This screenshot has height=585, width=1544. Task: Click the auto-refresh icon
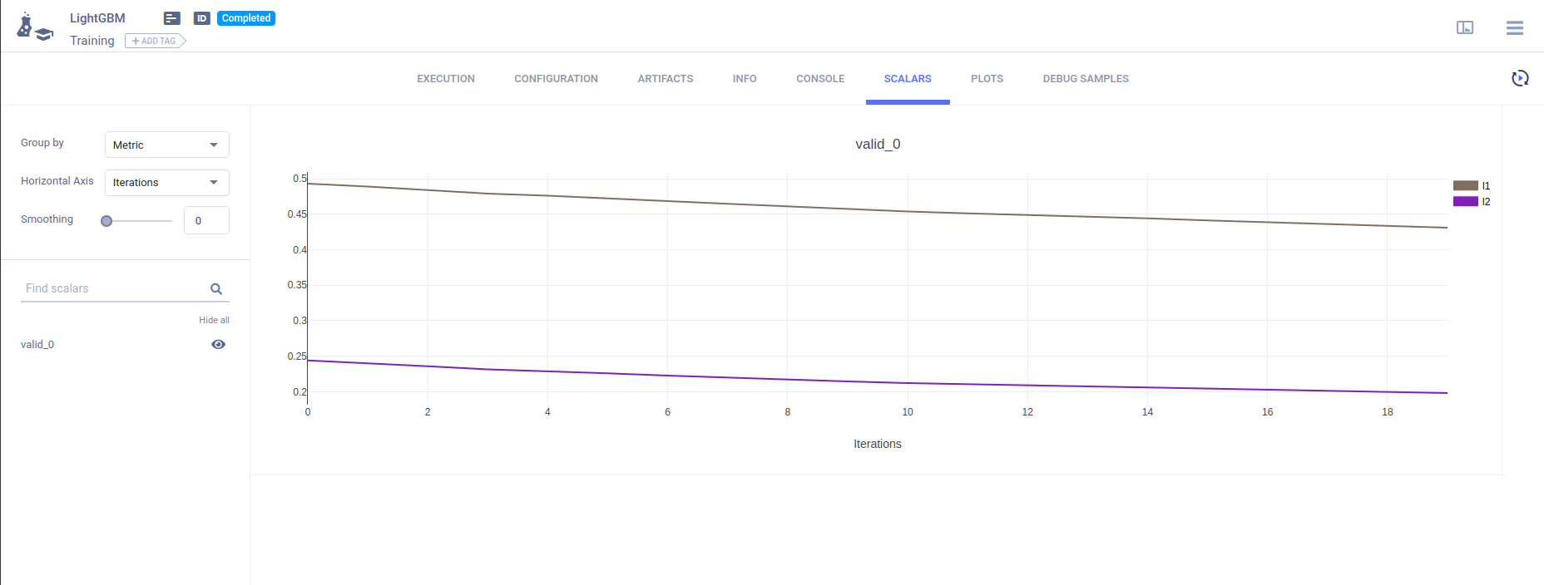tap(1520, 78)
